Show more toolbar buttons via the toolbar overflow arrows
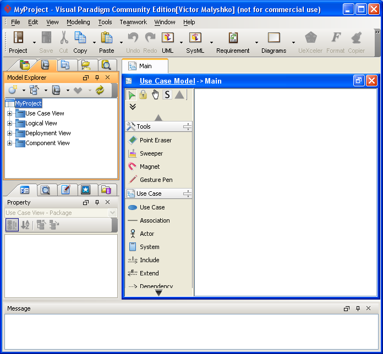This screenshot has width=383, height=354. [377, 32]
